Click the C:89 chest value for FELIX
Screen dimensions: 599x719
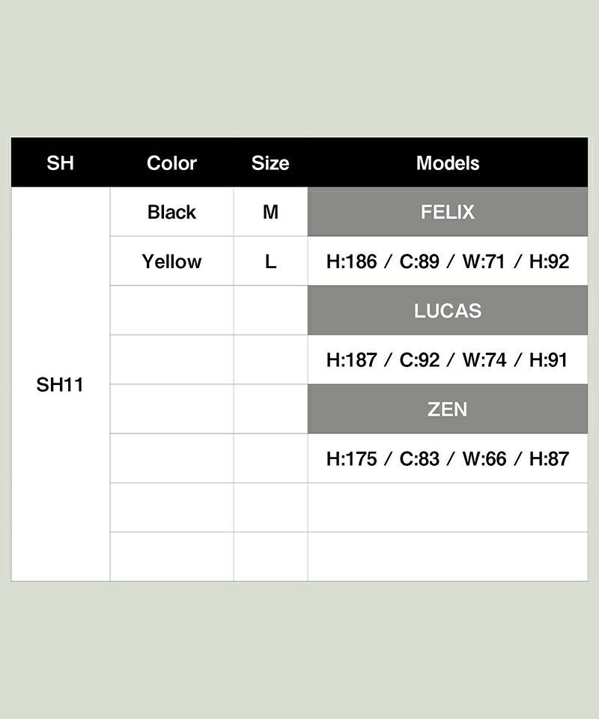[419, 261]
